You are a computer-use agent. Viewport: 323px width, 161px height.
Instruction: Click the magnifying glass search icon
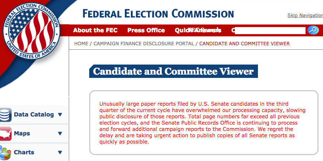click(x=313, y=30)
